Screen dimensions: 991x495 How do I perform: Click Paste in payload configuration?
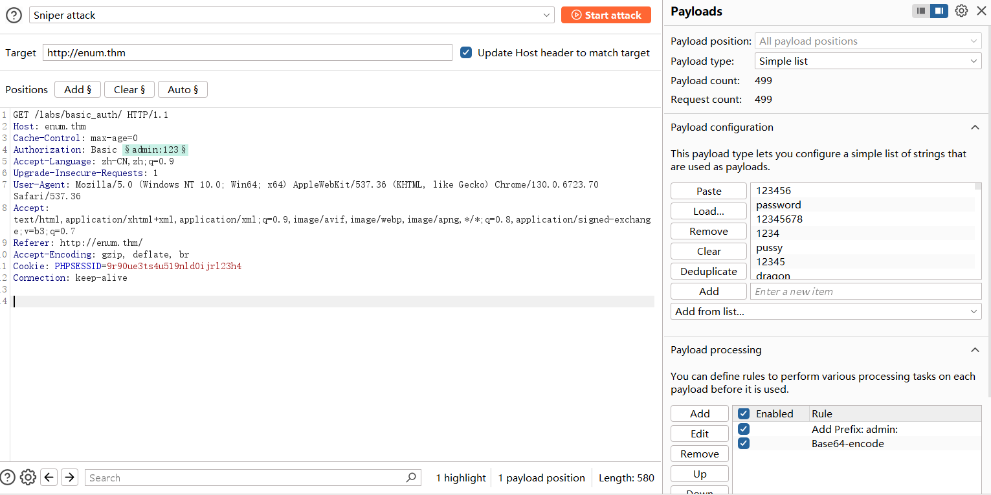(x=709, y=191)
